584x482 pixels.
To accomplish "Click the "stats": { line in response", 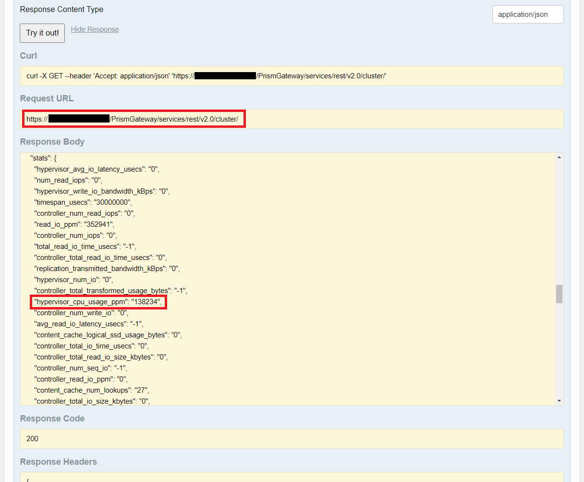I will (x=43, y=158).
